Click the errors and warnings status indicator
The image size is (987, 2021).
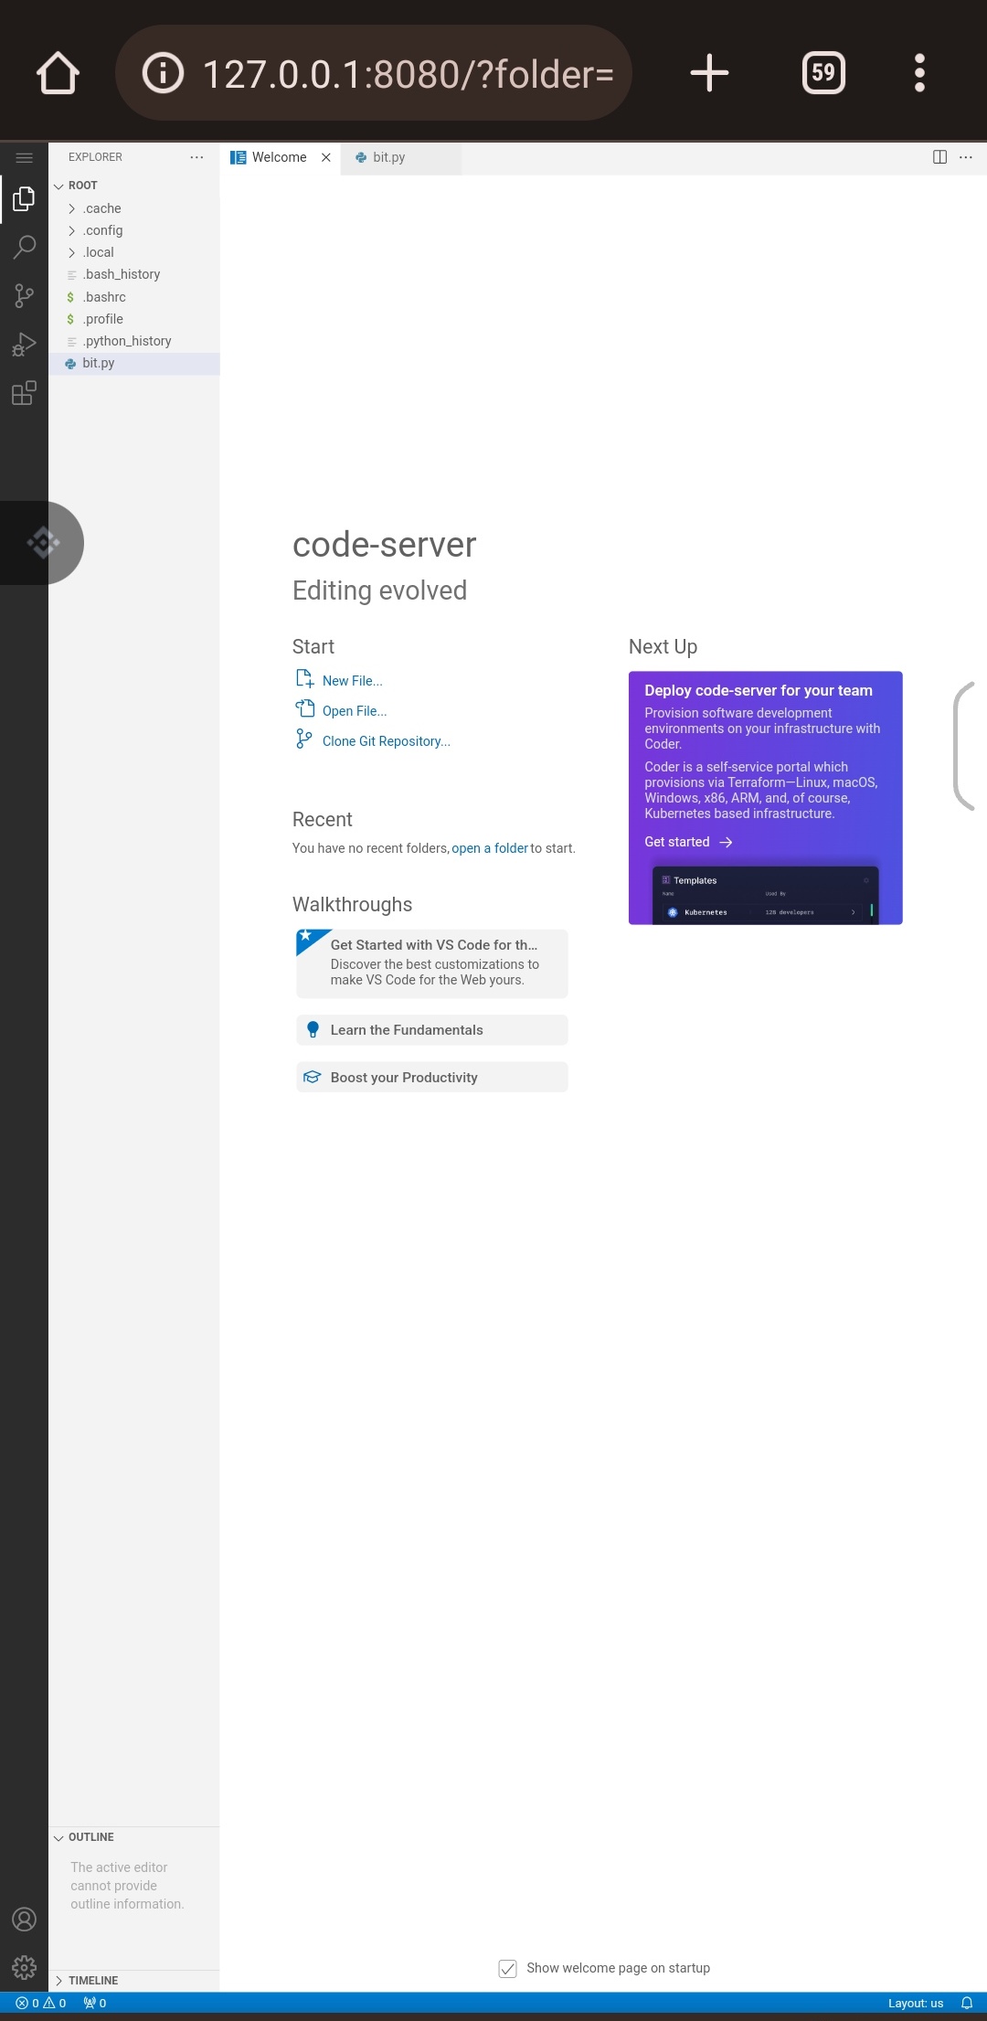pyautogui.click(x=41, y=2003)
